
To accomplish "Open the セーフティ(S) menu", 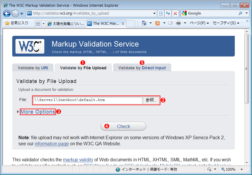I will coord(226,23).
